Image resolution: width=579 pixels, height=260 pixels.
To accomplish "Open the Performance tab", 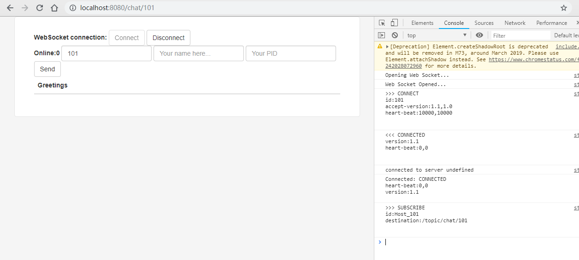I will [551, 23].
